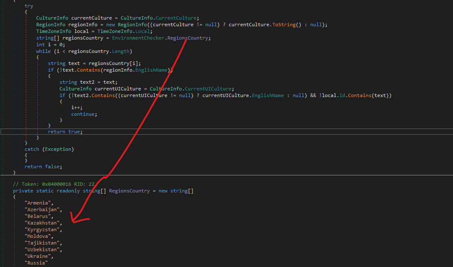The height and width of the screenshot is (267, 453).
Task: Click the Exception type in catch clause
Action: (x=58, y=149)
